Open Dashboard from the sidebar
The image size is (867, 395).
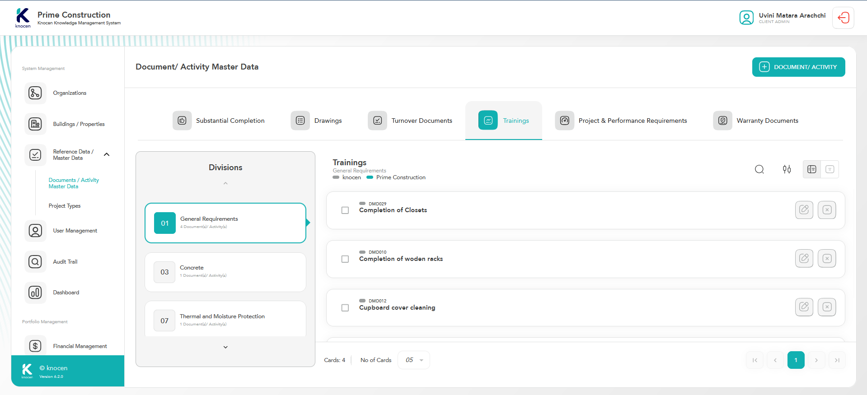pyautogui.click(x=66, y=293)
